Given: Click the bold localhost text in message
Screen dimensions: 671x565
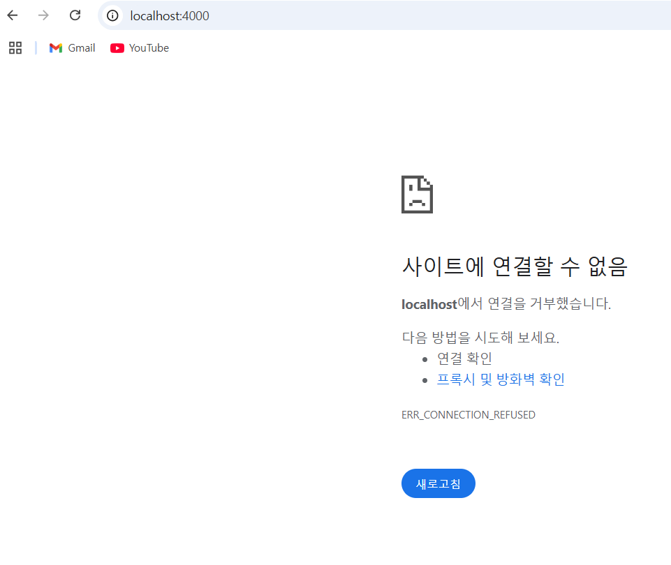Looking at the screenshot, I should click(429, 304).
